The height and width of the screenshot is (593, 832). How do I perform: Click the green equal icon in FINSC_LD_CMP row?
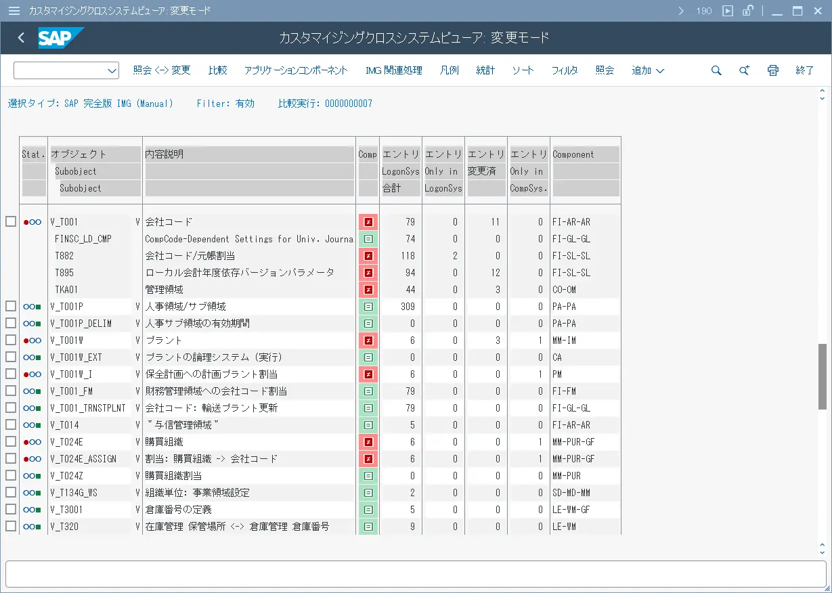tap(368, 239)
